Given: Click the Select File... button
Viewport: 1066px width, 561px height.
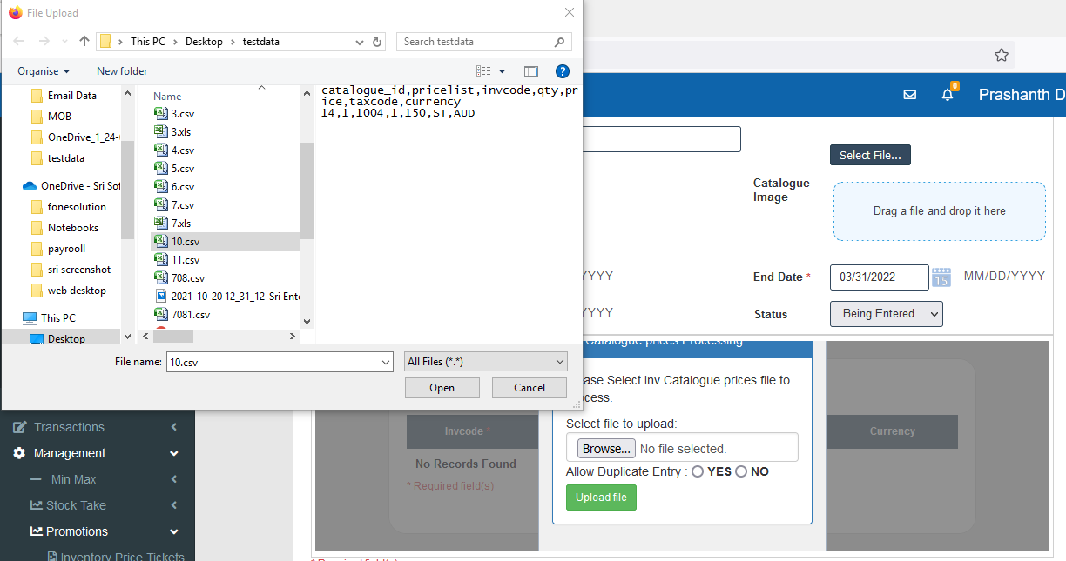Looking at the screenshot, I should pyautogui.click(x=870, y=155).
